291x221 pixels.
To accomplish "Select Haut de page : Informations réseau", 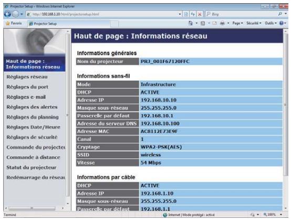I will [x=35, y=64].
